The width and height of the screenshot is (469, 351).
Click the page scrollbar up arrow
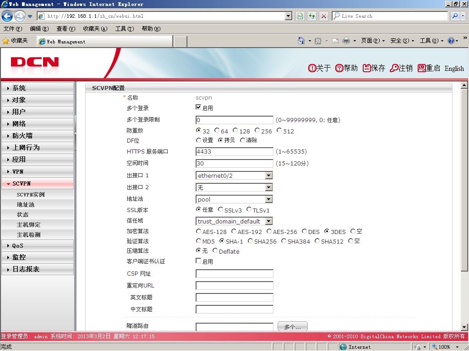click(464, 85)
